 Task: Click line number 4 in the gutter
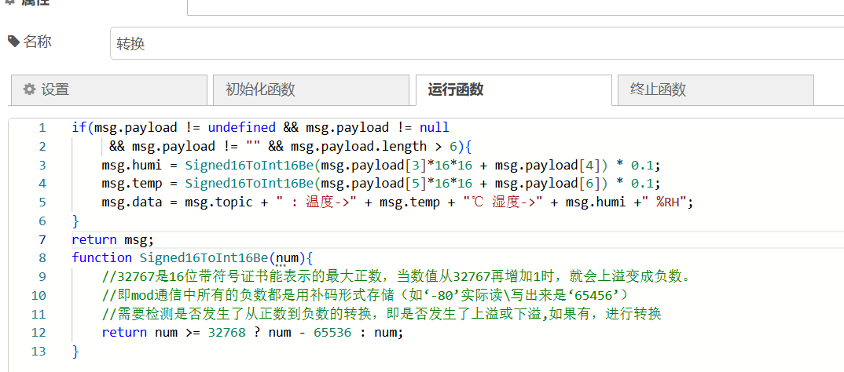point(42,184)
